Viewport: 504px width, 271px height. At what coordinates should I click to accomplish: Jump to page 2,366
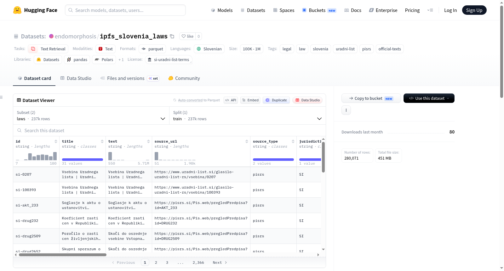[198, 263]
